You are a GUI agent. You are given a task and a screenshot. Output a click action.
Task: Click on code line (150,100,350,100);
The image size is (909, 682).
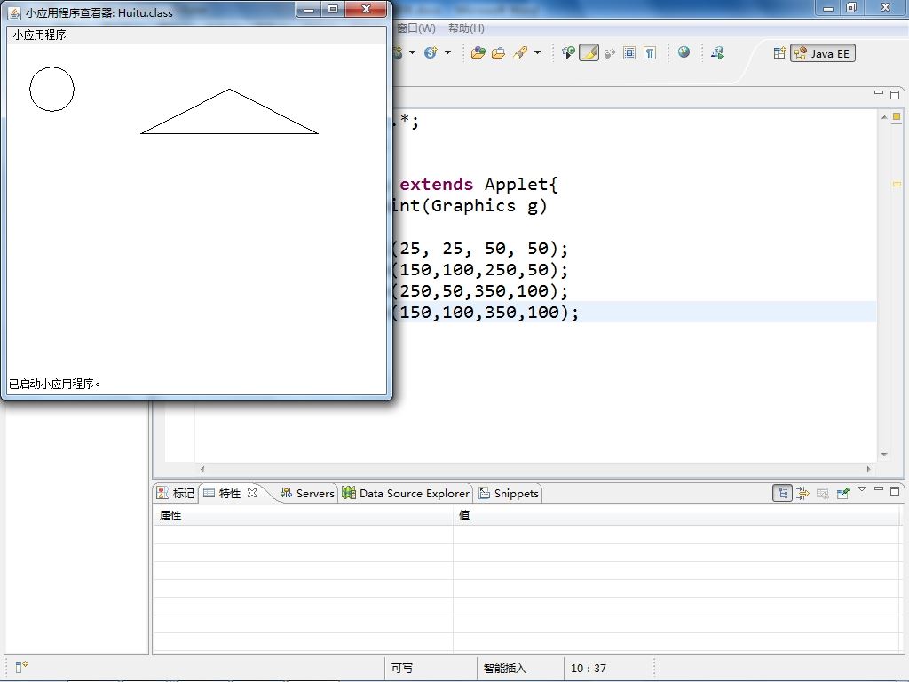485,312
